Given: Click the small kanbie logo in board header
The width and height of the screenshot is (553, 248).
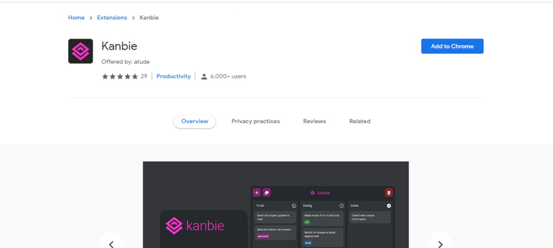Looking at the screenshot, I should 320,193.
